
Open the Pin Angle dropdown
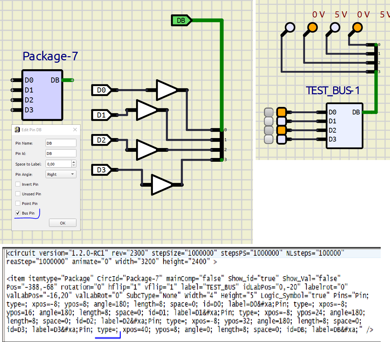61,174
